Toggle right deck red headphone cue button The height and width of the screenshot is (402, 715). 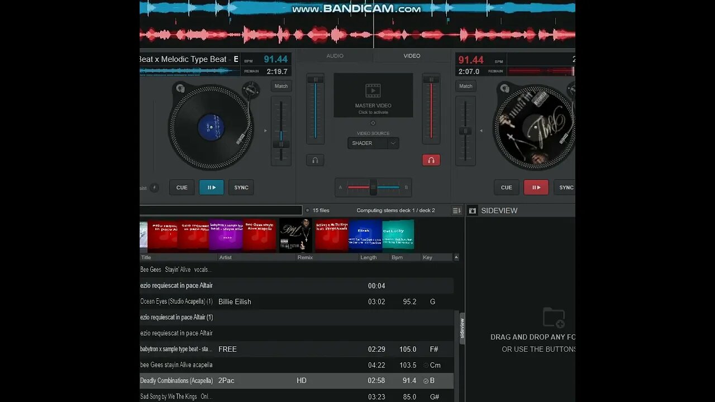pyautogui.click(x=431, y=160)
